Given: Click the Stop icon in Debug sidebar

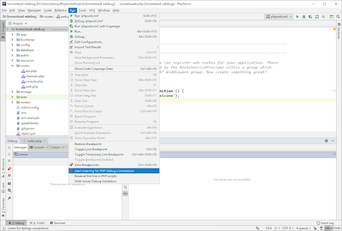Looking at the screenshot, I should 9,161.
